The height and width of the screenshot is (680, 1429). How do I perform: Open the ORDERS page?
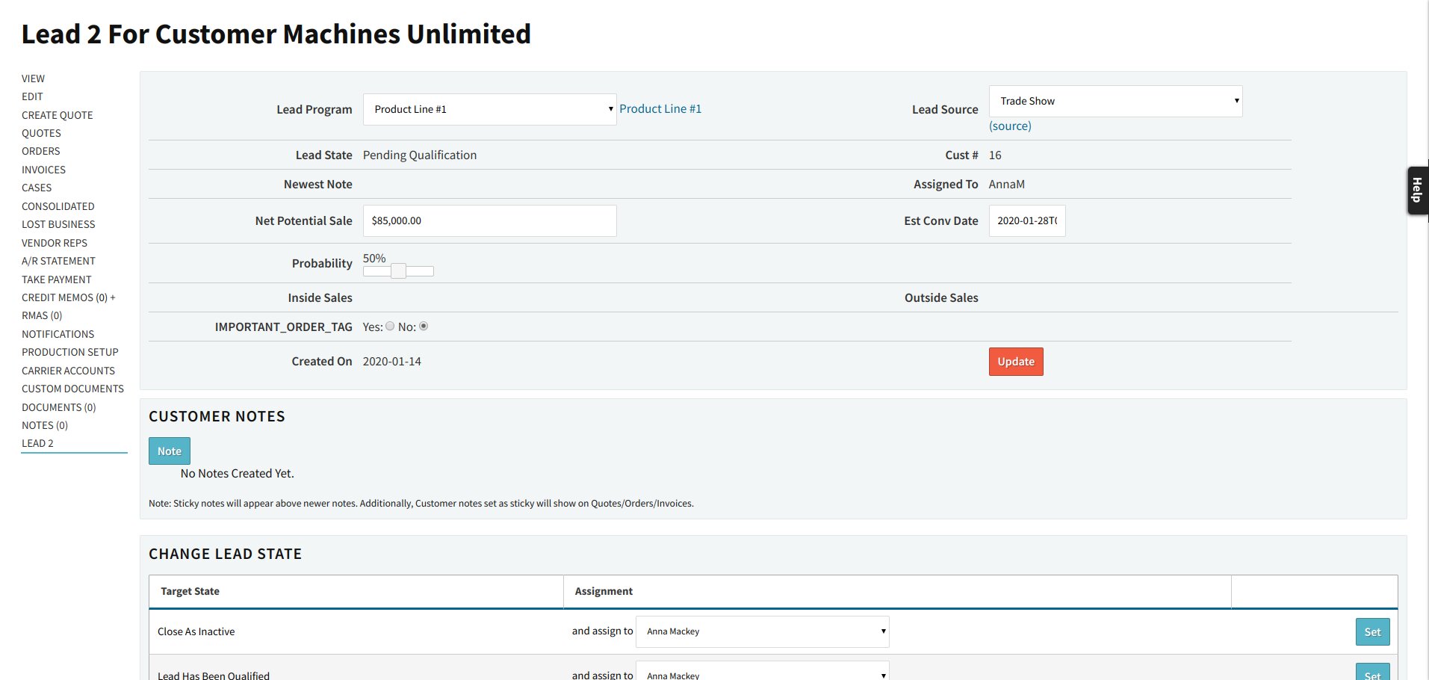[40, 151]
